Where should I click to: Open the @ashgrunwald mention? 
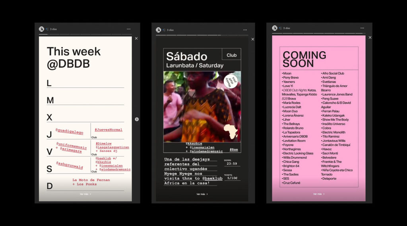(70, 165)
